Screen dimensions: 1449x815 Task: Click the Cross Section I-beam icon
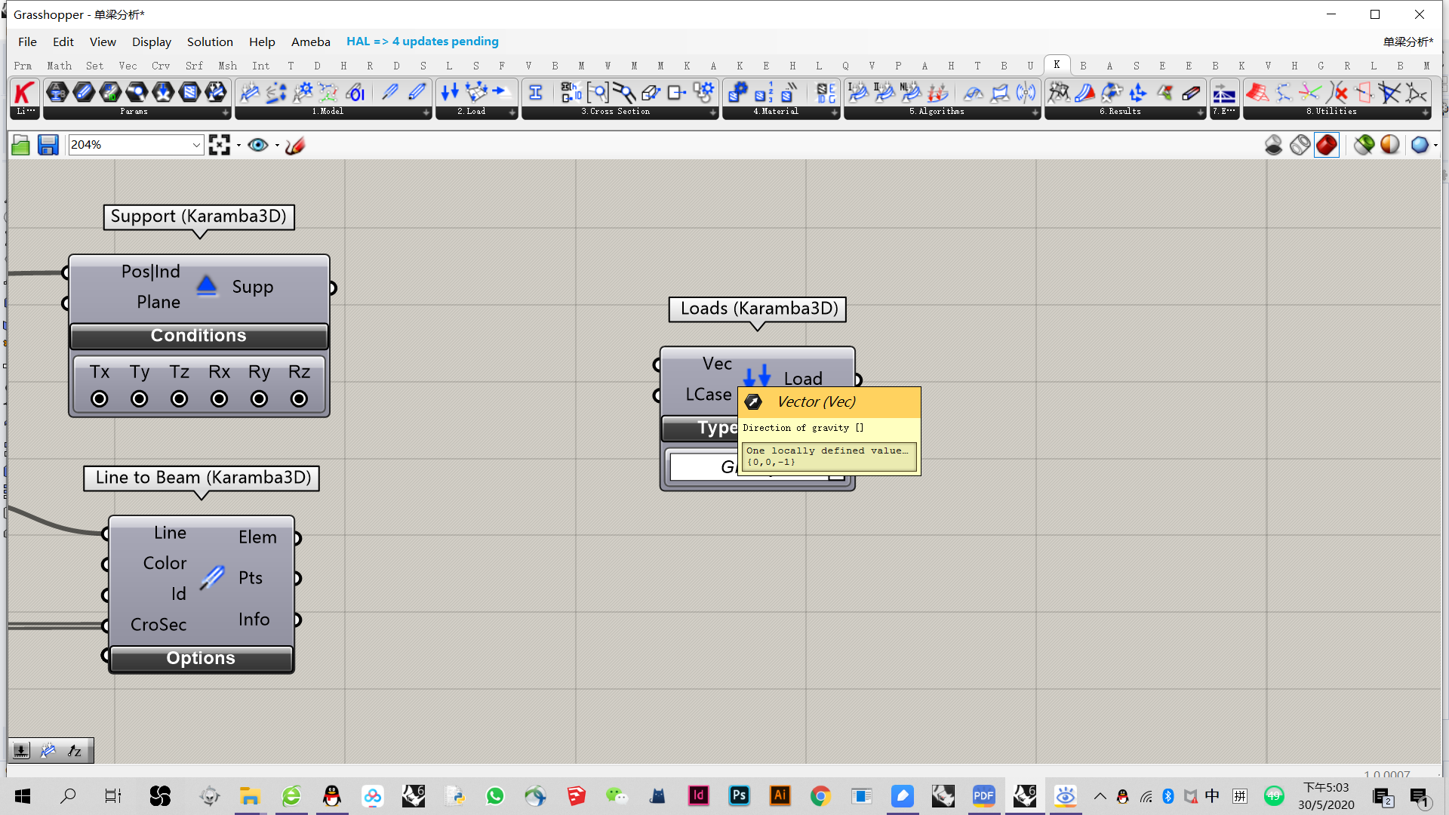tap(535, 93)
